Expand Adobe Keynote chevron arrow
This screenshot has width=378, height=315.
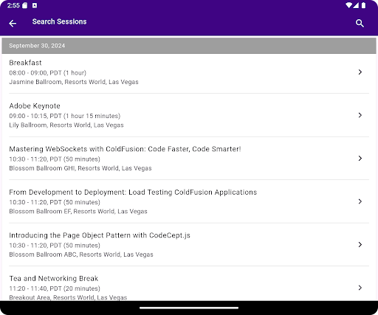(x=360, y=115)
